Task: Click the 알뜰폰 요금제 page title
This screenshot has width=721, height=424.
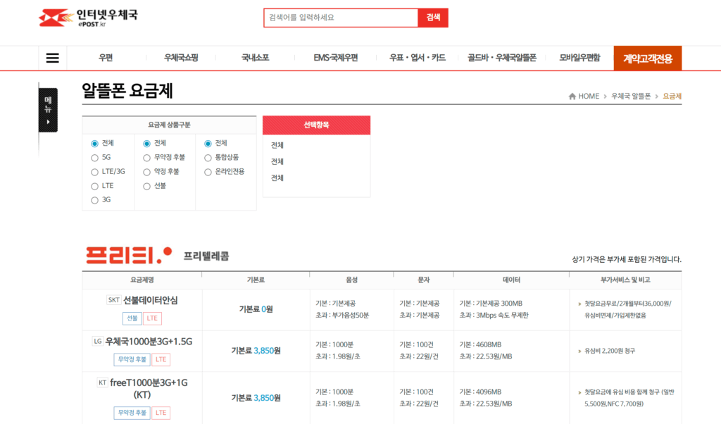Action: point(127,91)
